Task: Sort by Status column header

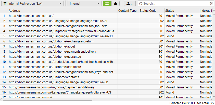Action: click(x=182, y=10)
